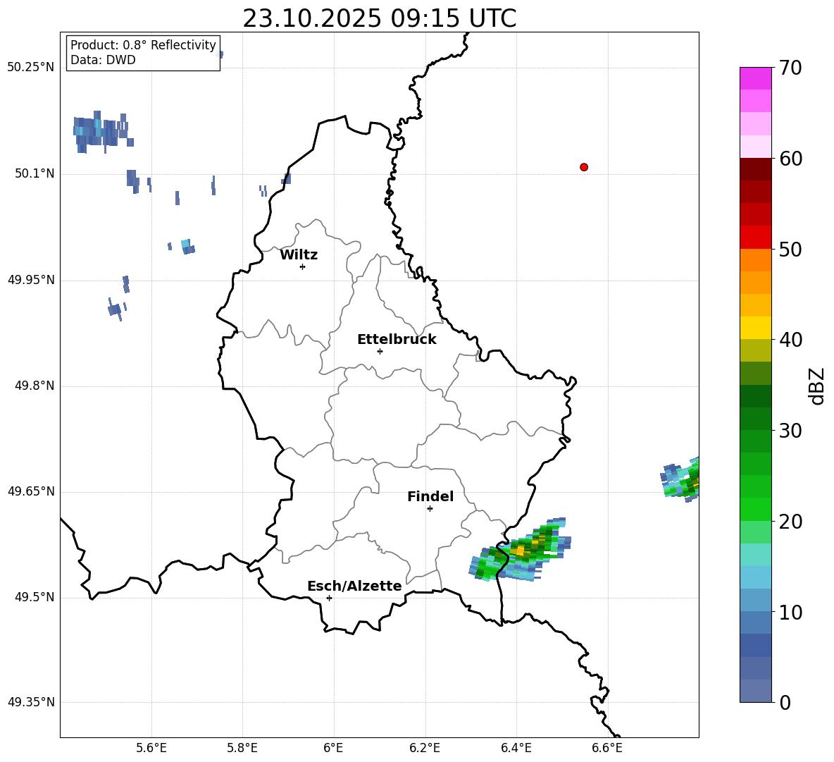
Task: Click the 49.65°N latitude label
Action: click(31, 491)
